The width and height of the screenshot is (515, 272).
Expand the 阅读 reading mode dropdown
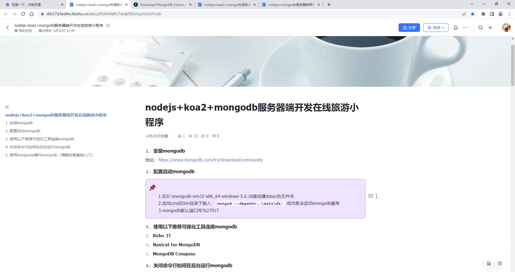point(435,28)
